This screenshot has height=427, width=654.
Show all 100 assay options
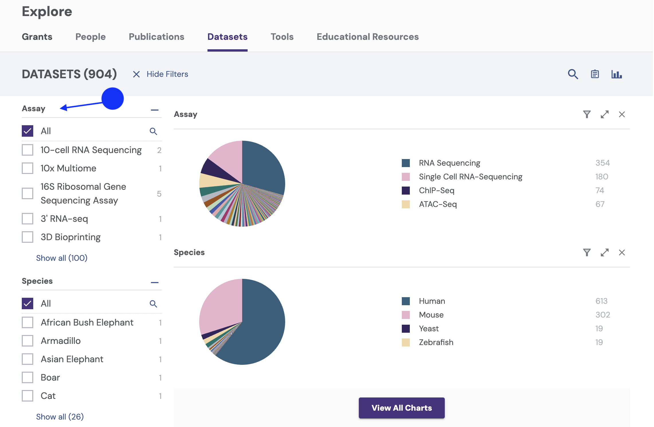[62, 258]
